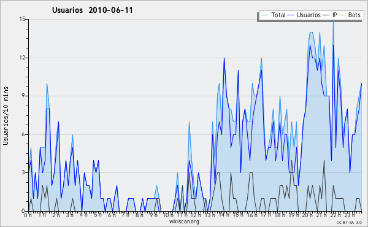Image resolution: width=368 pixels, height=227 pixels.
Task: Click the Usuarios peak of 12 at 14 h
Action: (x=224, y=58)
